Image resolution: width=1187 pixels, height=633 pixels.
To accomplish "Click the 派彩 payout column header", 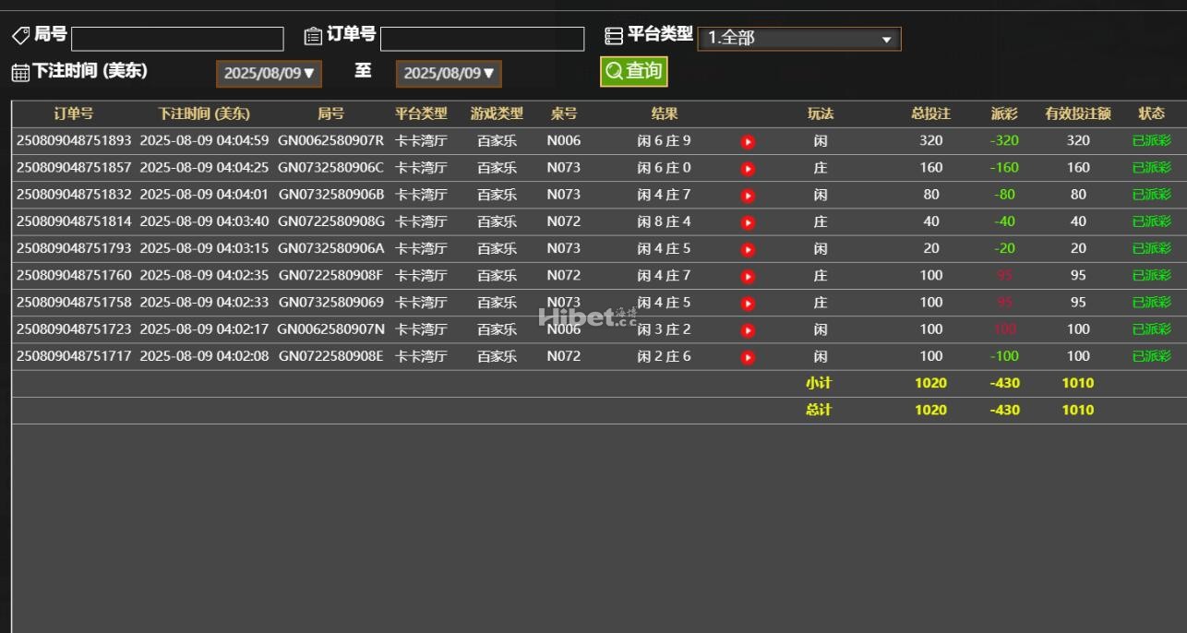I will pos(1004,114).
